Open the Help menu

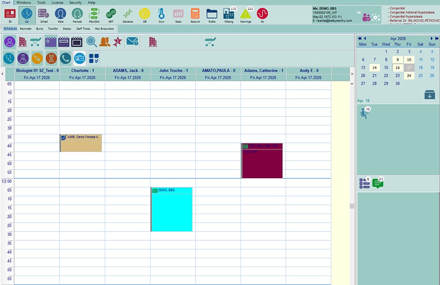(91, 2)
